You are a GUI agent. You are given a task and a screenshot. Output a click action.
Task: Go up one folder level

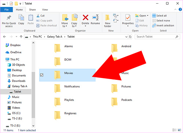click(x=21, y=36)
